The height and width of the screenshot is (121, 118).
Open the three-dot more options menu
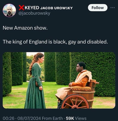point(113,8)
